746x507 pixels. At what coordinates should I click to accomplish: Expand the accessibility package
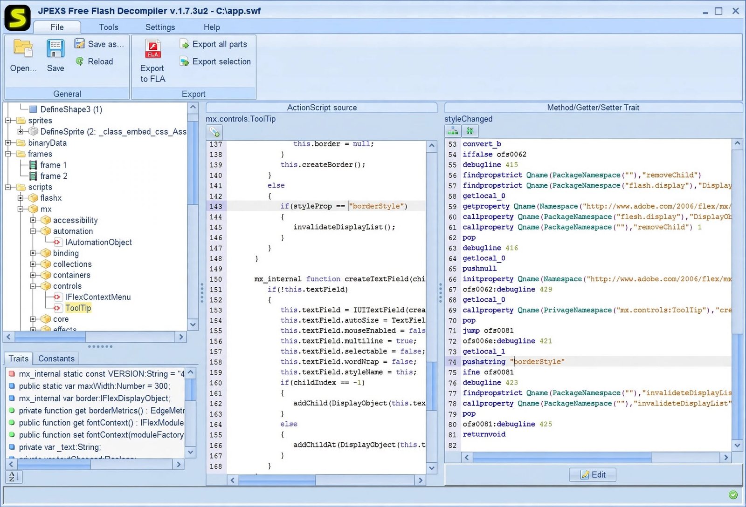point(33,220)
